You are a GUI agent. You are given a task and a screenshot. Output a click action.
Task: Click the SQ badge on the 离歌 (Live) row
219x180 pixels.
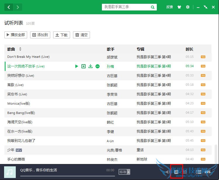(x=203, y=85)
